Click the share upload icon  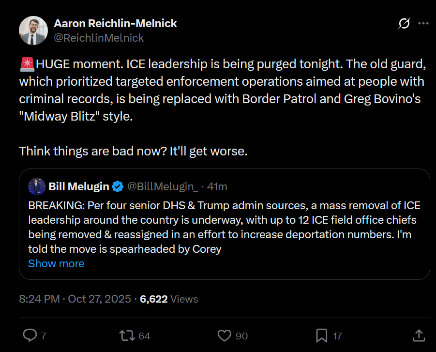419,335
